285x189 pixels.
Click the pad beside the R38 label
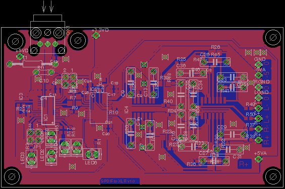tap(258, 140)
